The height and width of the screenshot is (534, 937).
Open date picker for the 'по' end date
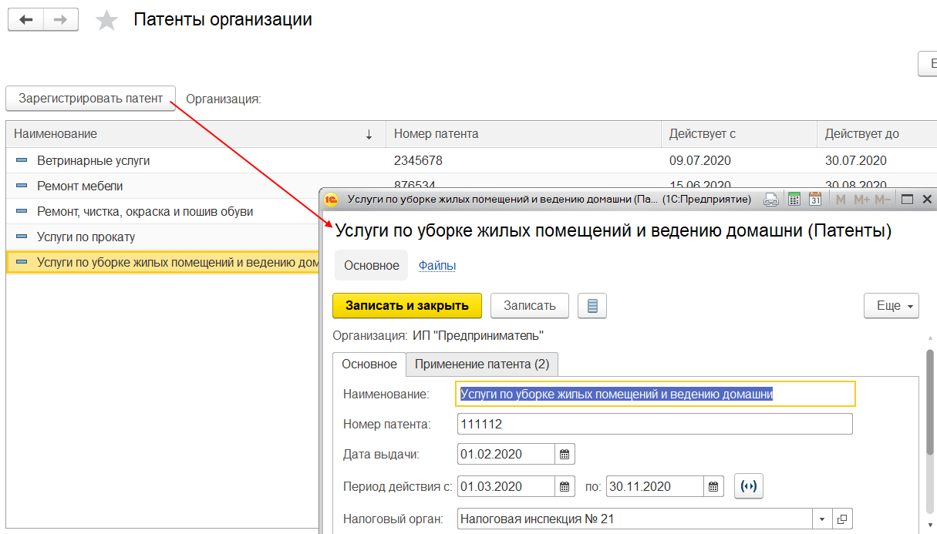coord(713,487)
